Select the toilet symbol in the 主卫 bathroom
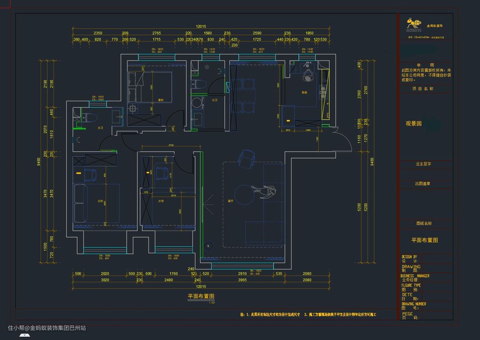The height and width of the screenshot is (340, 480). click(91, 117)
